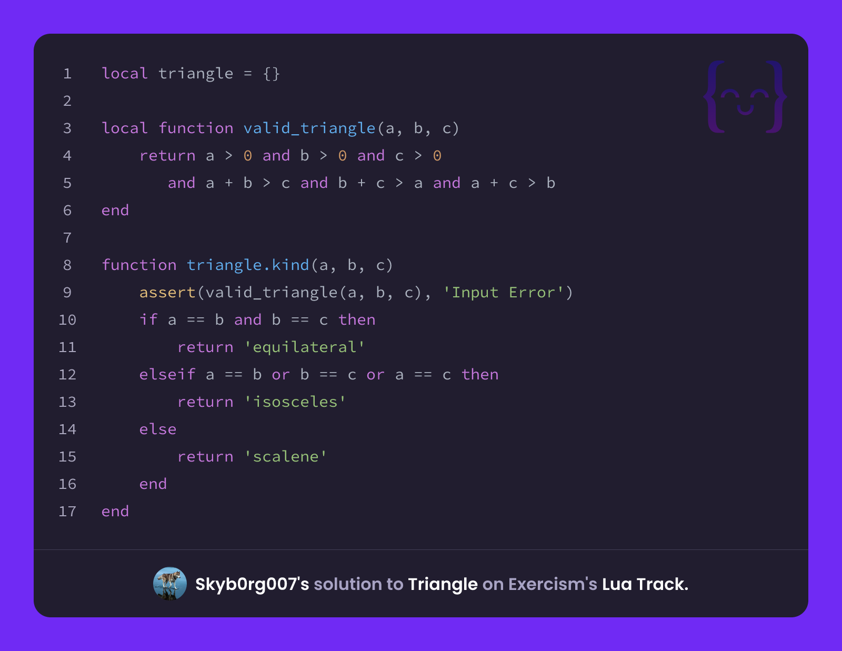Click the "assert" keyword on line 9
Viewport: 842px width, 651px height.
click(x=167, y=293)
